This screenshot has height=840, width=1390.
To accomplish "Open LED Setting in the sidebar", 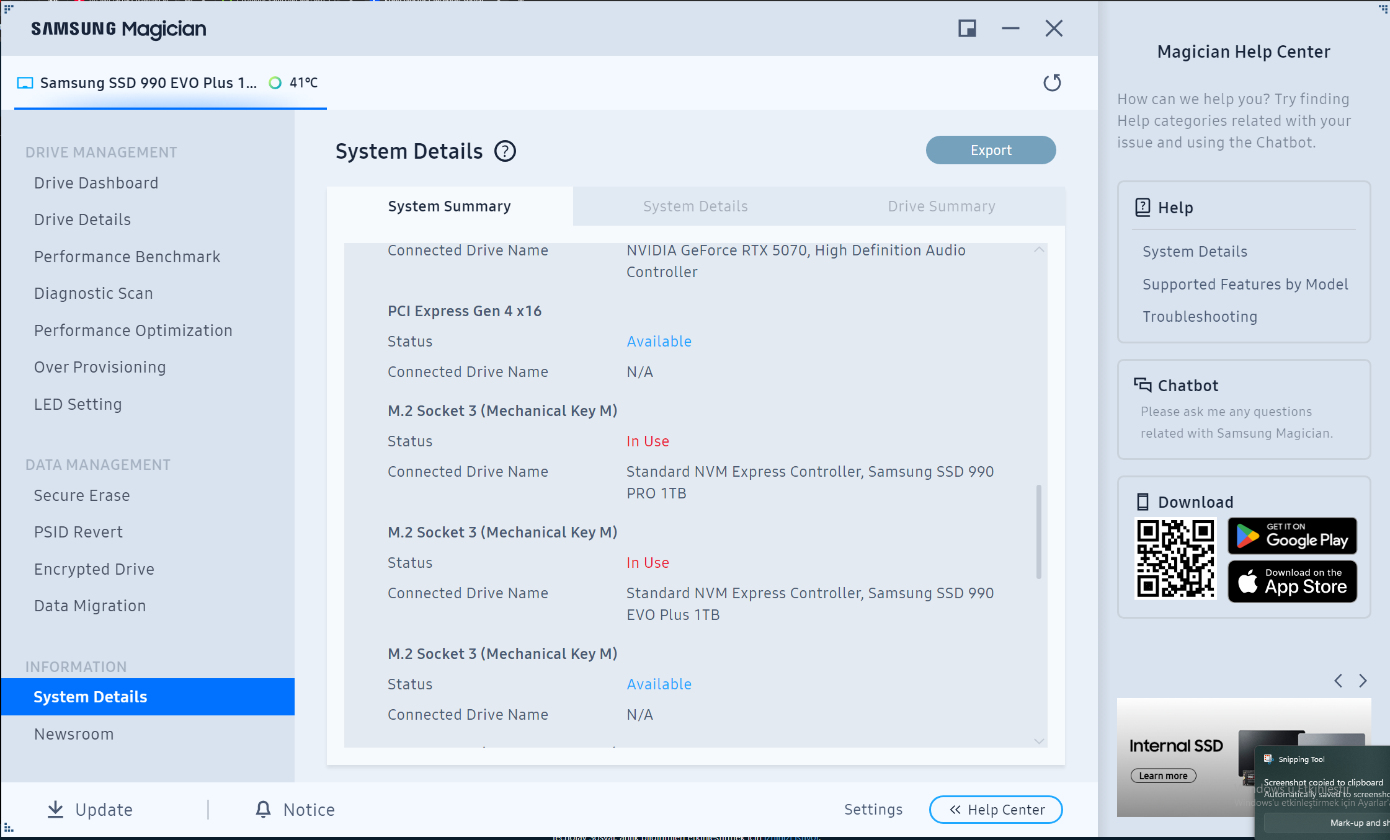I will point(78,404).
